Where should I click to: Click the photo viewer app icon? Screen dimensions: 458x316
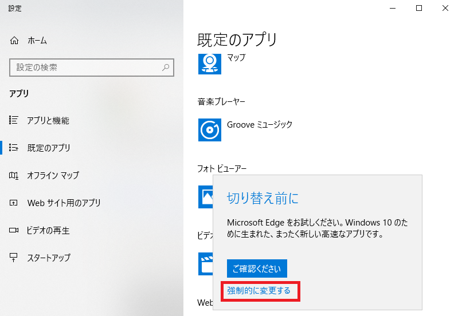tap(206, 197)
